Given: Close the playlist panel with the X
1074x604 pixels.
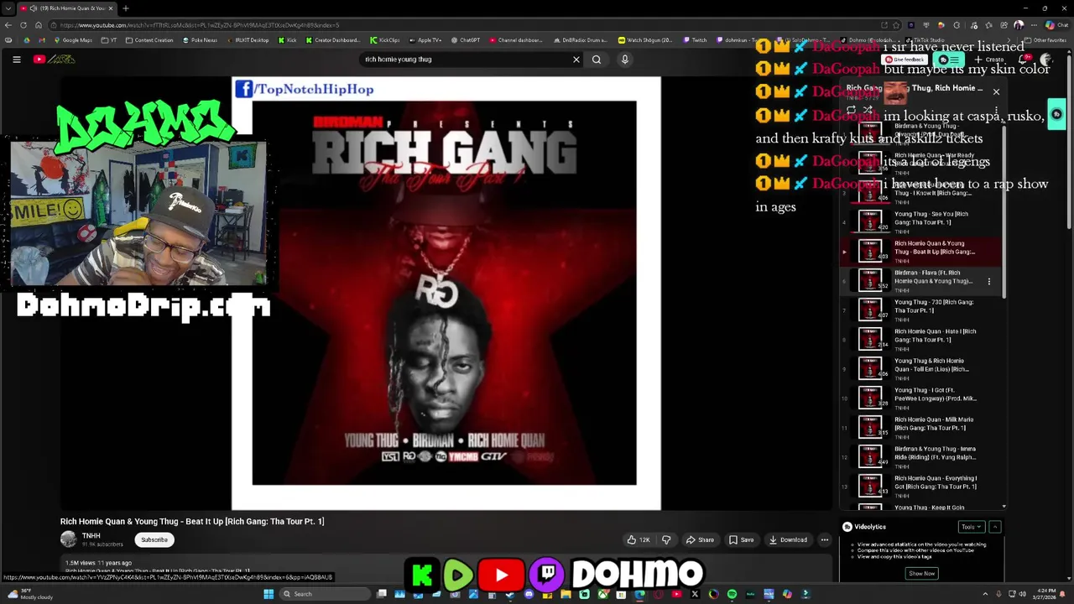Looking at the screenshot, I should pyautogui.click(x=996, y=91).
